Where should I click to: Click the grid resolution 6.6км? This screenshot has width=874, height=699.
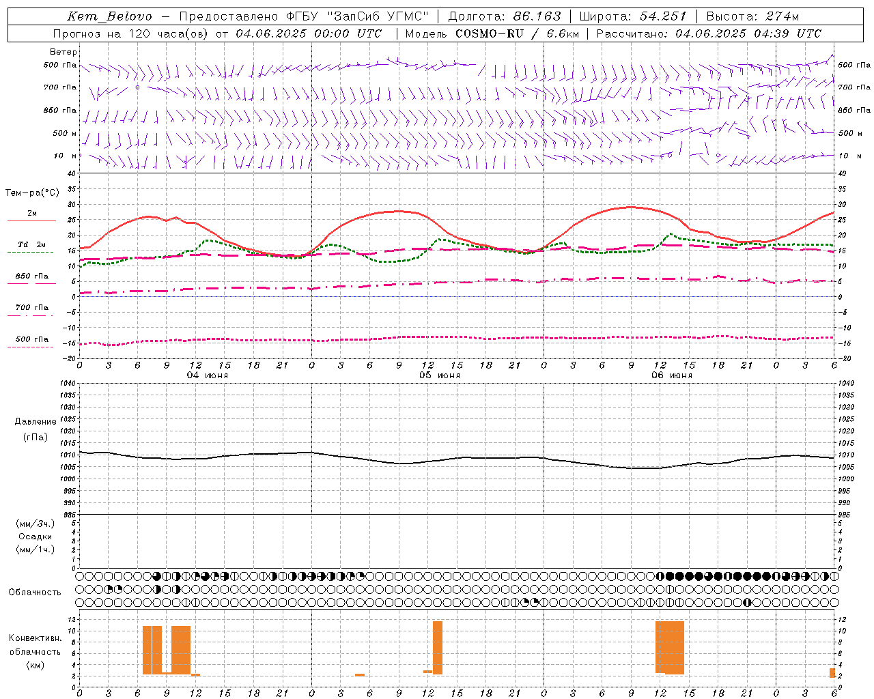(563, 33)
